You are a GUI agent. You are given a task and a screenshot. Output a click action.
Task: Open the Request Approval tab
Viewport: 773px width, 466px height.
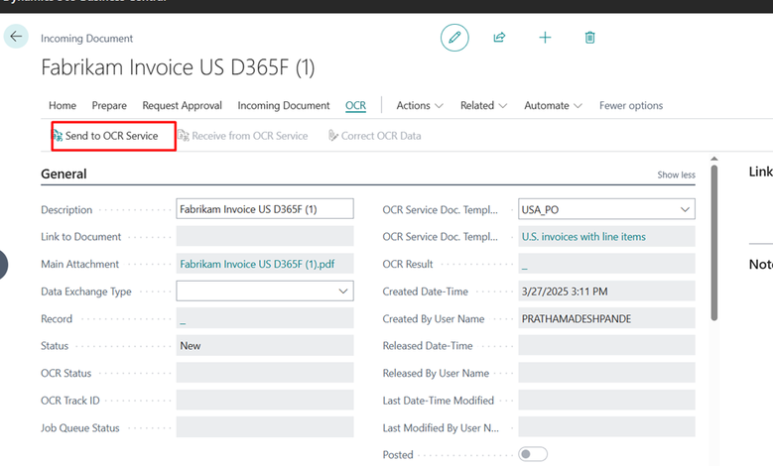pos(182,105)
